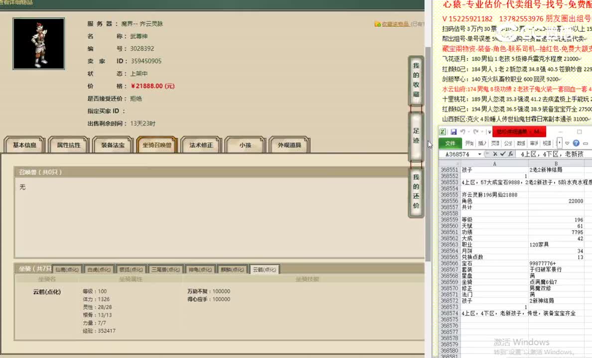Viewport: 592px width, 358px height.
Task: Open the Name Box dropdown arrow
Action: click(x=479, y=154)
